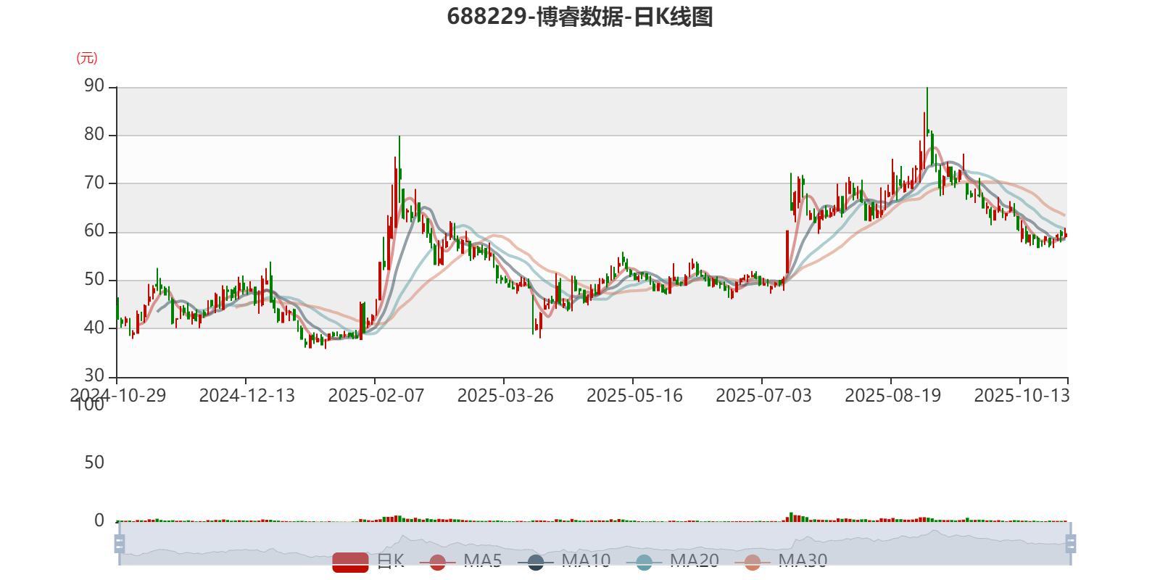Screen dimensions: 1160x580
Task: Click the 70 price axis label
Action: click(x=94, y=183)
